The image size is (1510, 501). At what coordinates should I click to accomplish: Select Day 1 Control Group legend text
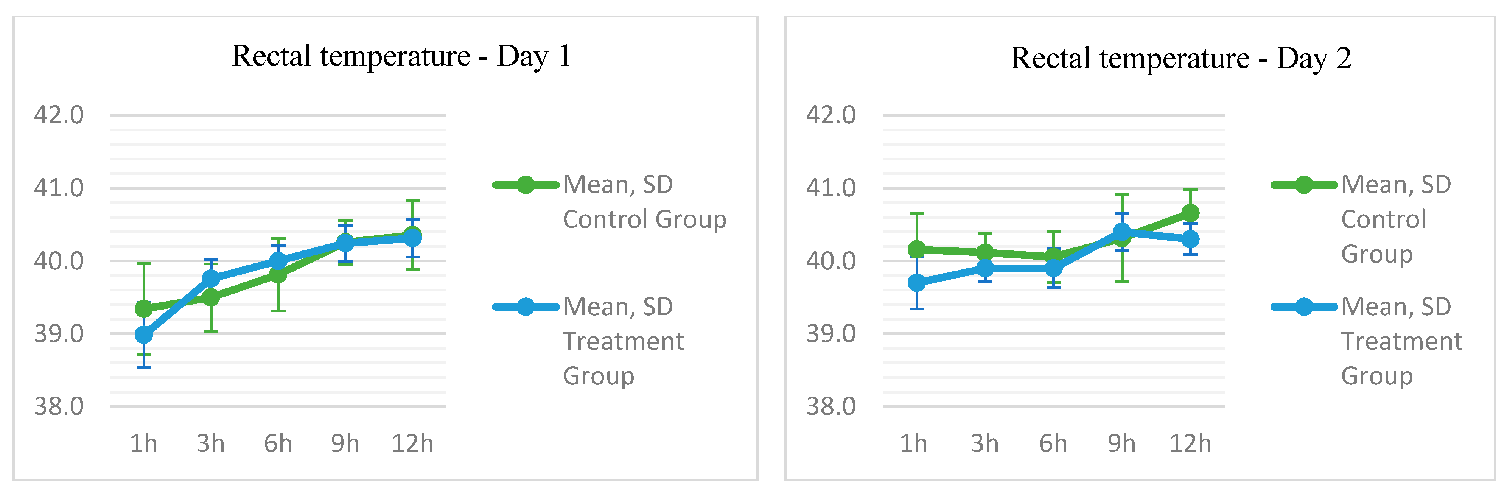[x=644, y=202]
